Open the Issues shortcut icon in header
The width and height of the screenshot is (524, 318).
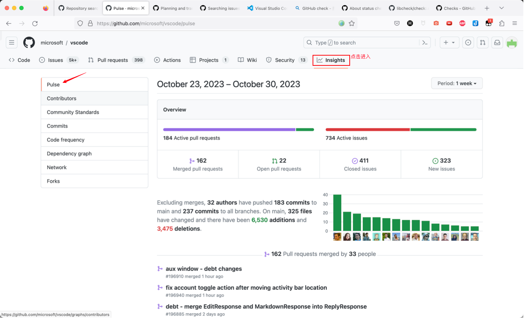point(468,43)
